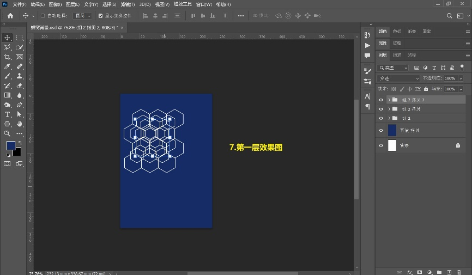
Task: Select the Frame tool
Action: click(x=20, y=57)
